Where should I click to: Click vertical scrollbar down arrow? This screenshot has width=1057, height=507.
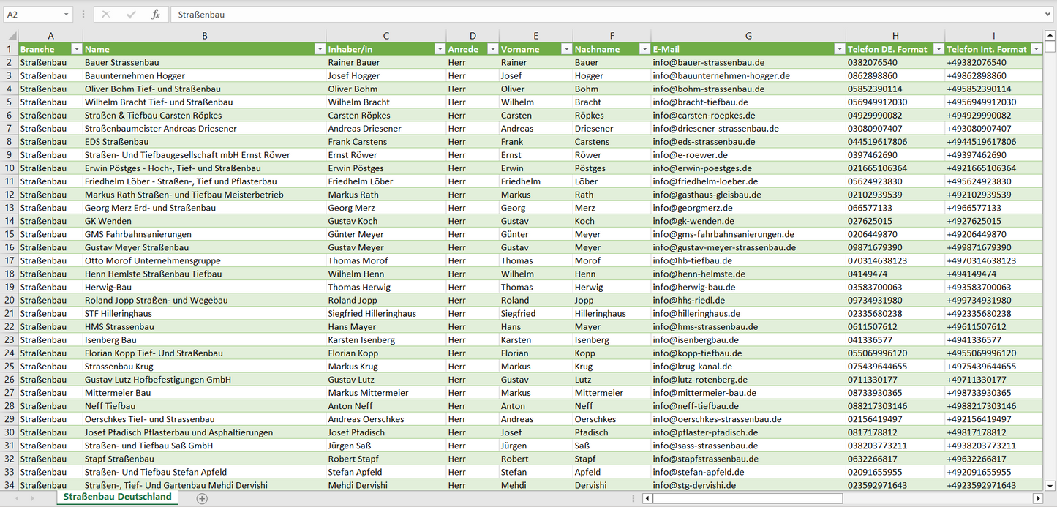pos(1050,484)
